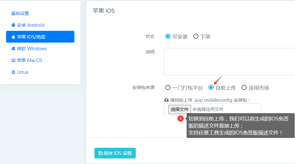
Task: Click the 请自助上传 .ipa/.mobileconfig 安装包 hint text
Action: (x=210, y=100)
